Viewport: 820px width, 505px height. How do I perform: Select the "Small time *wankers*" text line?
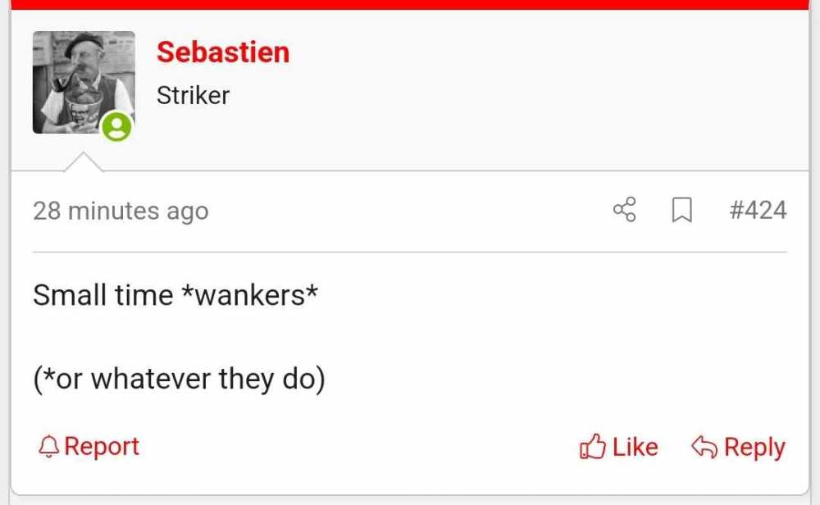(x=175, y=295)
